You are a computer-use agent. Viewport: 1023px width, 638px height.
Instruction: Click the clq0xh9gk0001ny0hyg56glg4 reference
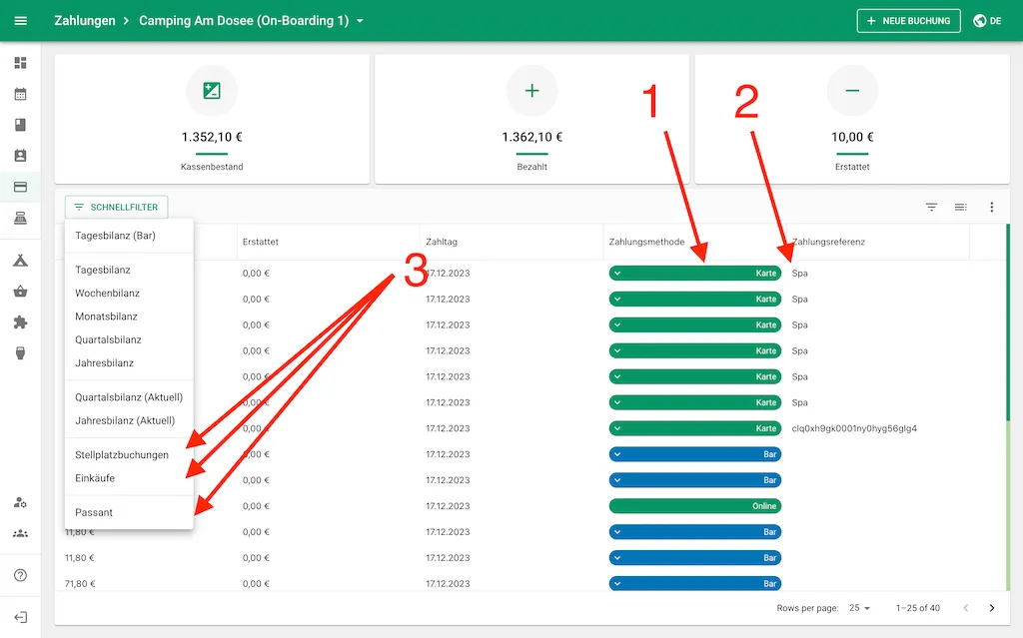click(854, 428)
